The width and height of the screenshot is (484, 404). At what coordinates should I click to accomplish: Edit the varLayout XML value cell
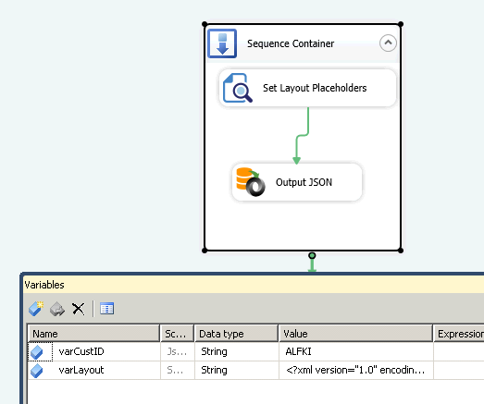(x=356, y=370)
